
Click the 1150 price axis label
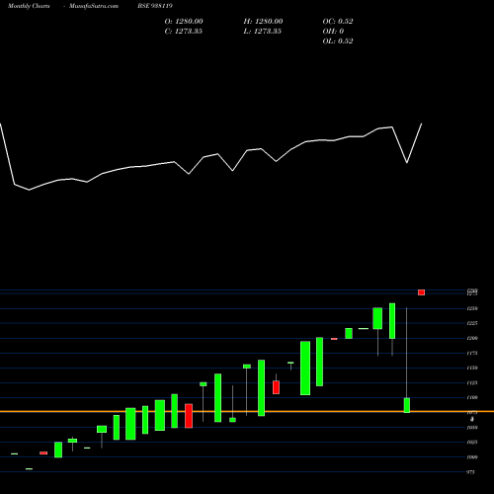[472, 368]
